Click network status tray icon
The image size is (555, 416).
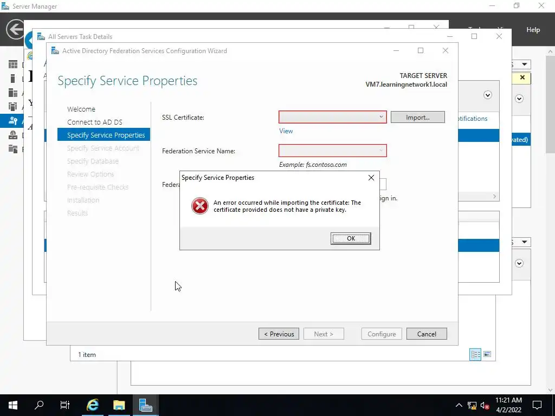(472, 405)
